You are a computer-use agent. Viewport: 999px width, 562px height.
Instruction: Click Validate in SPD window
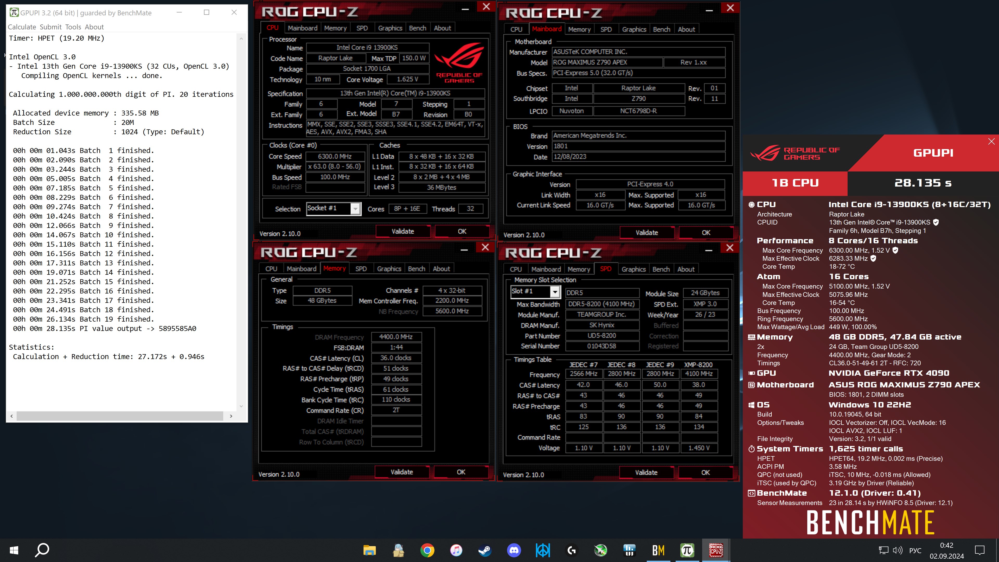point(646,472)
